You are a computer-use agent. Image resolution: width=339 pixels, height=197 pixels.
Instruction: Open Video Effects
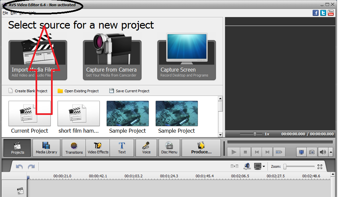[98, 148]
